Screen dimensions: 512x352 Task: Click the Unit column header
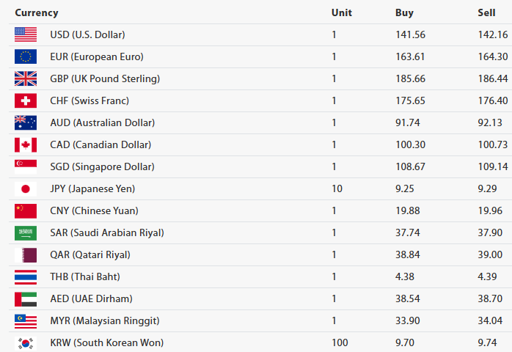pyautogui.click(x=341, y=12)
